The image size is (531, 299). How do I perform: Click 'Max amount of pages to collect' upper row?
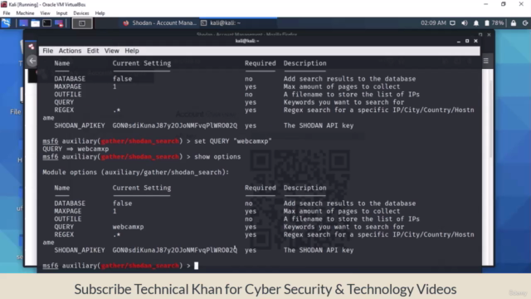[342, 86]
